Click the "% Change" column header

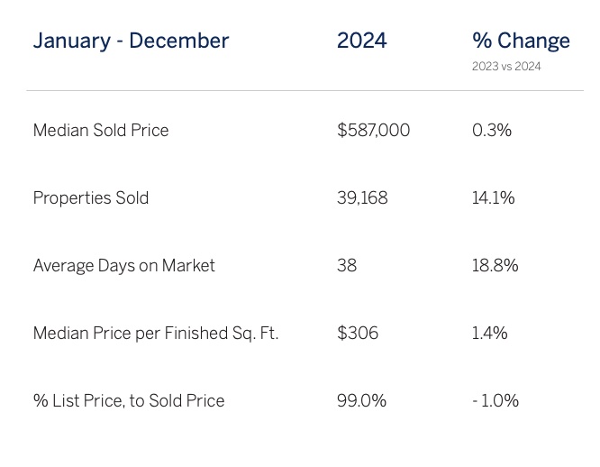tap(521, 41)
